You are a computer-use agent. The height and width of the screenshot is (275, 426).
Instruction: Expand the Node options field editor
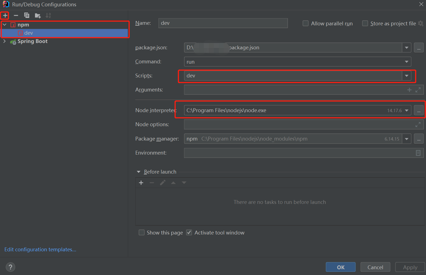tap(418, 125)
